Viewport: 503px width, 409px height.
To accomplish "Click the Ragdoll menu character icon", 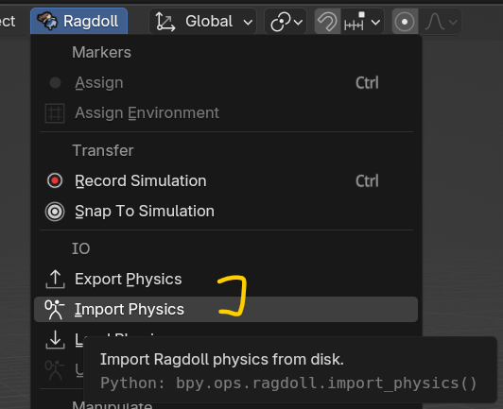I will coord(47,21).
